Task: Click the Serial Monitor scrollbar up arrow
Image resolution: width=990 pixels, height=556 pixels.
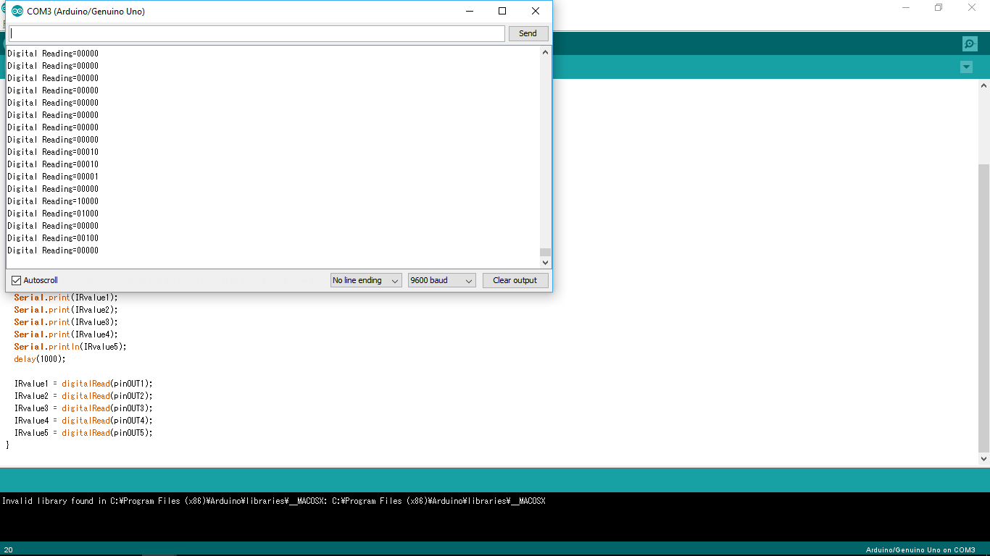Action: pyautogui.click(x=546, y=52)
